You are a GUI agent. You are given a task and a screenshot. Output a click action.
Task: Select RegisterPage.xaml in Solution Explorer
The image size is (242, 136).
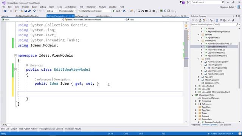216,74
